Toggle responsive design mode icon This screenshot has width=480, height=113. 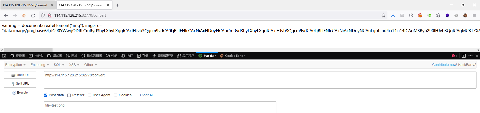click(464, 56)
